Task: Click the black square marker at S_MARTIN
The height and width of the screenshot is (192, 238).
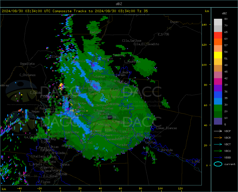Action: point(110,118)
